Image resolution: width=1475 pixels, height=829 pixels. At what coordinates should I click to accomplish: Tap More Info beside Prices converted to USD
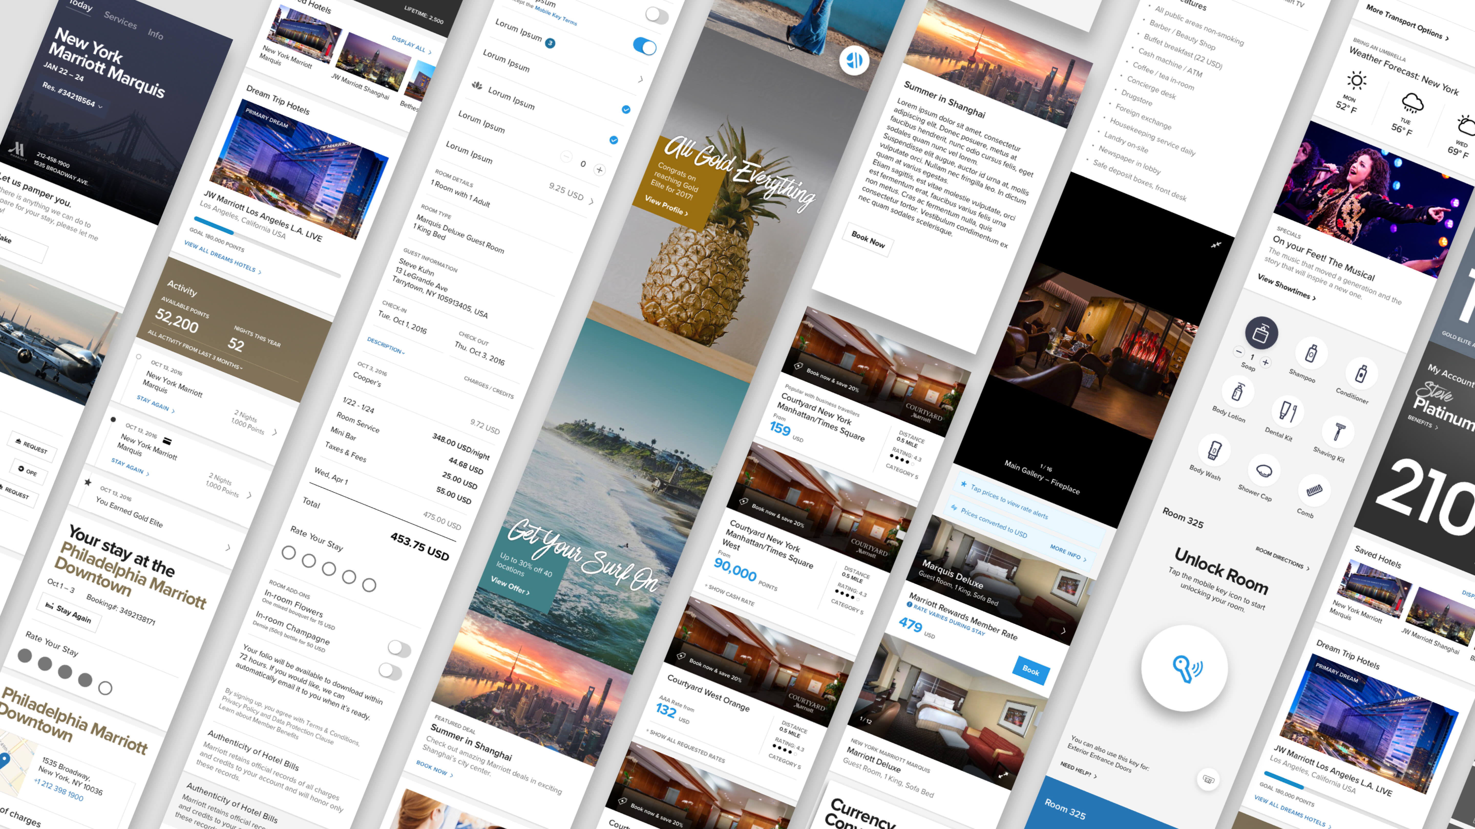[x=1067, y=553]
